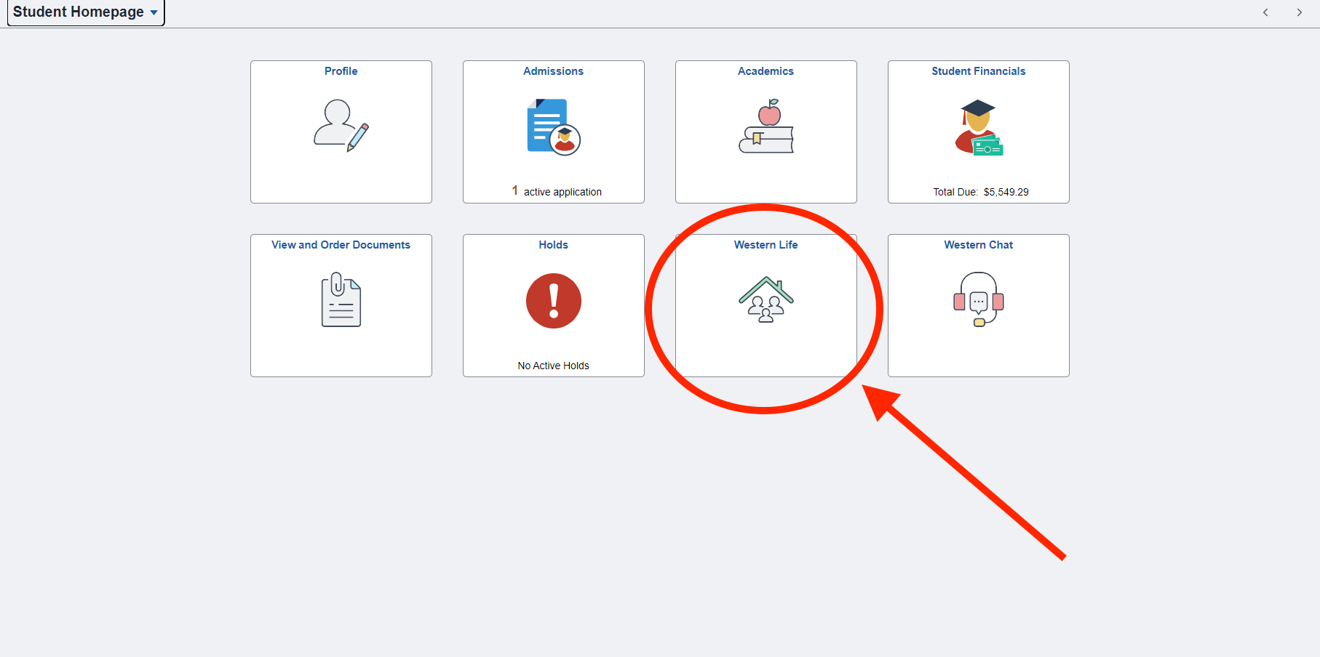
Task: Select the Academics tile title
Action: (766, 71)
